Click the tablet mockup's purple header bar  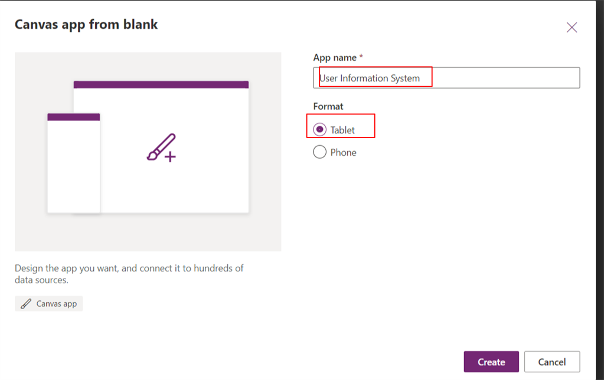coord(161,84)
